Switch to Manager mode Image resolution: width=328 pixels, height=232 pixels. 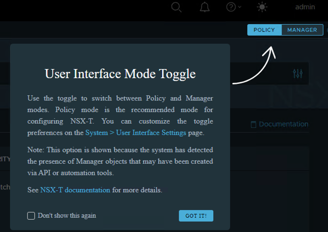[302, 30]
